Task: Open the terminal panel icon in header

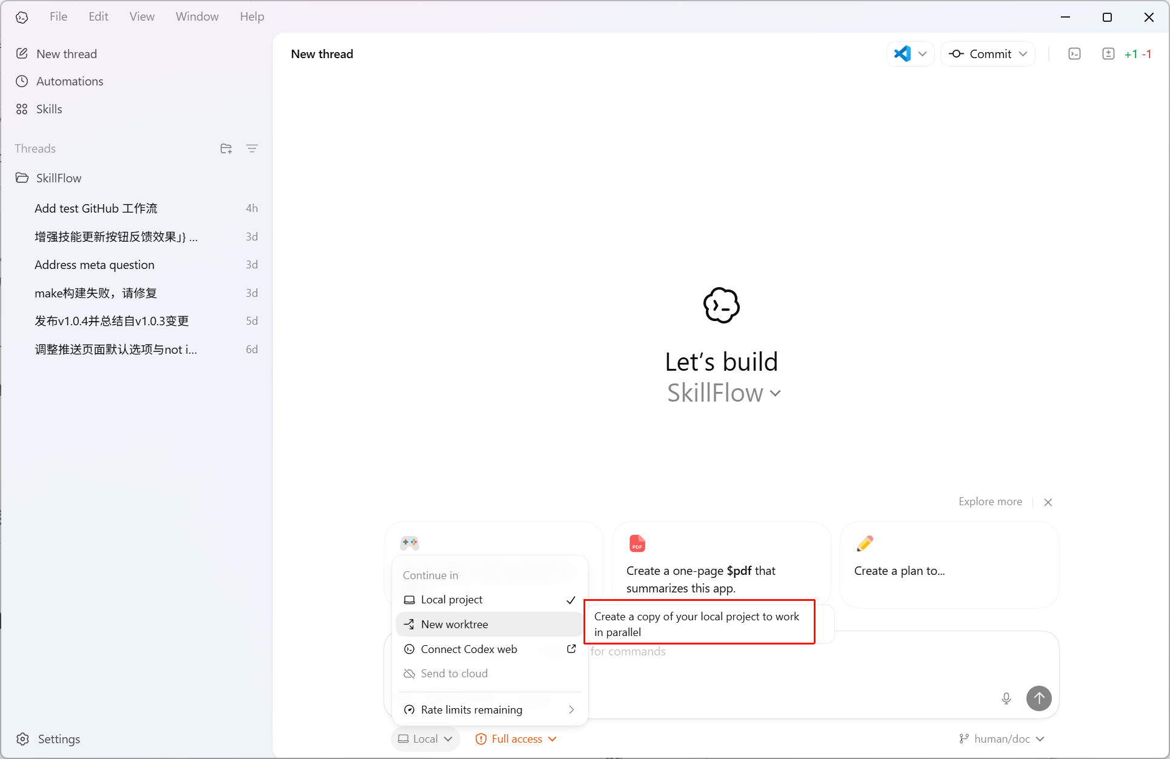Action: coord(1074,54)
